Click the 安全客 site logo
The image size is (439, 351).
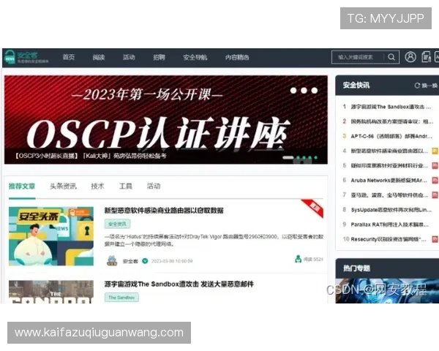pyautogui.click(x=26, y=57)
